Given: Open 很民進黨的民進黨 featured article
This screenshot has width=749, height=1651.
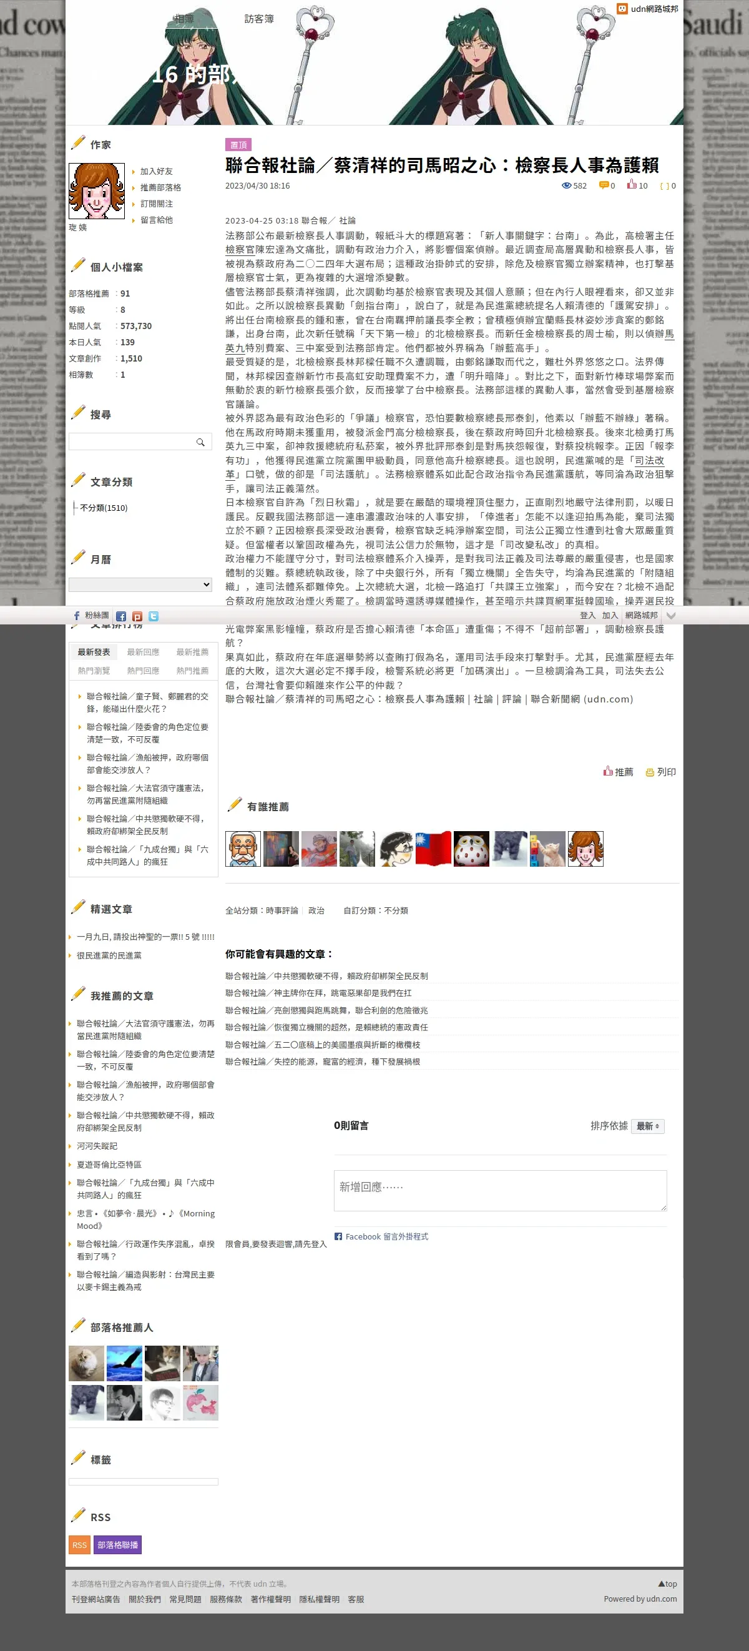Looking at the screenshot, I should [x=109, y=955].
